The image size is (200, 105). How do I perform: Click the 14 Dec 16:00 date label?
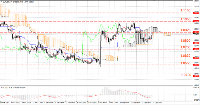135,103
